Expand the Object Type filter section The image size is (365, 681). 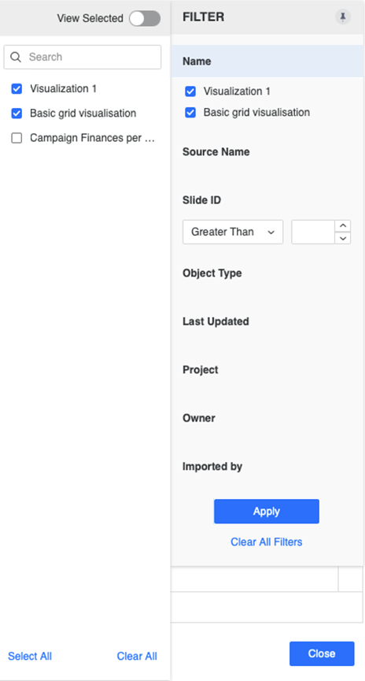(212, 274)
